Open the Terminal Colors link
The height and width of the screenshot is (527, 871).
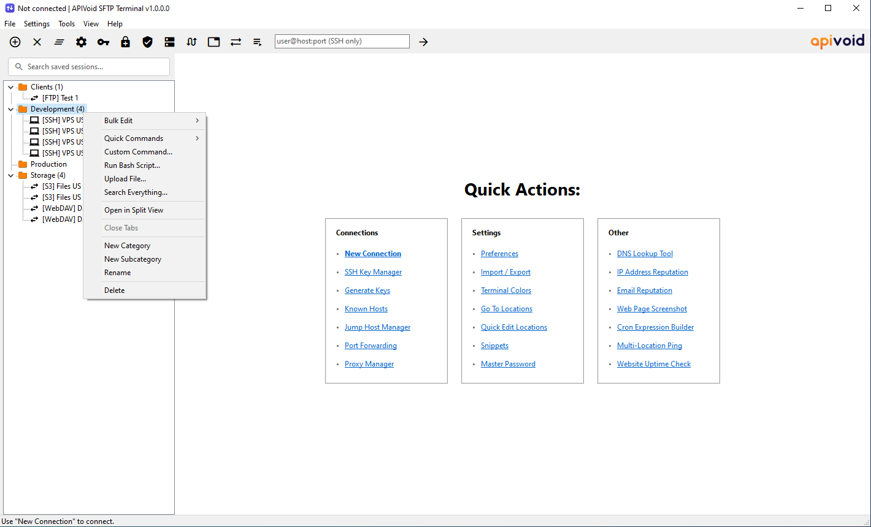[506, 290]
